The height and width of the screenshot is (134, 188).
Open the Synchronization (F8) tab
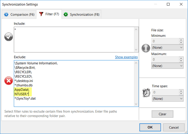pyautogui.click(x=82, y=14)
